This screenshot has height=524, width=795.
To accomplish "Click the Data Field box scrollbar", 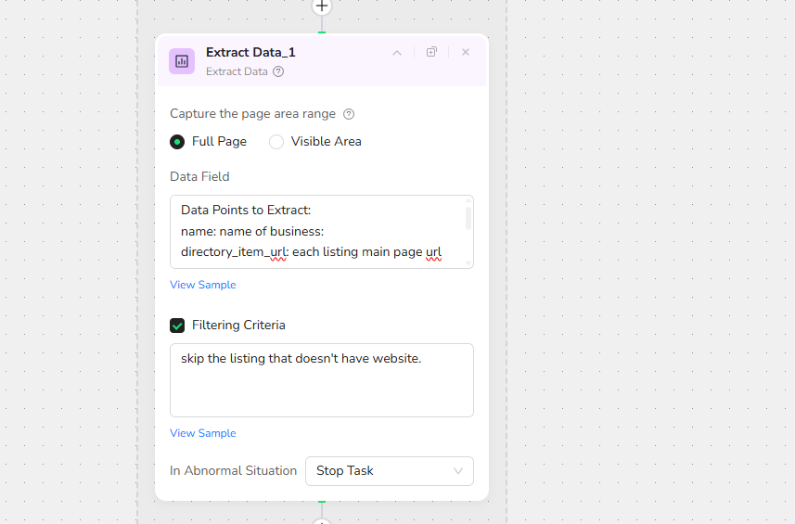I will (468, 219).
